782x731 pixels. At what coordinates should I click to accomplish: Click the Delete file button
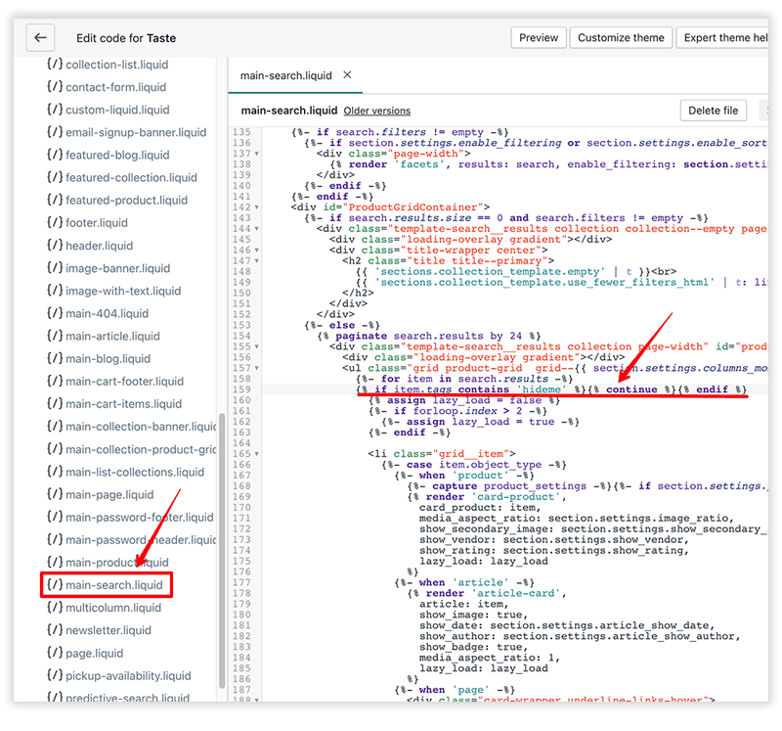pos(714,111)
